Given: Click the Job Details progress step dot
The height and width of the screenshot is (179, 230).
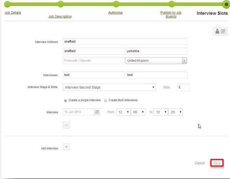Looking at the screenshot, I should click(7, 4).
